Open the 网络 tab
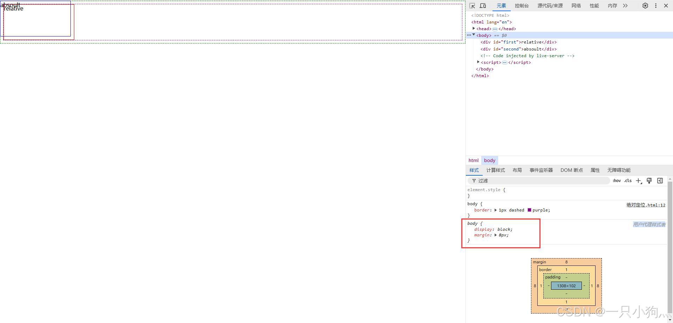This screenshot has width=673, height=323. [576, 6]
